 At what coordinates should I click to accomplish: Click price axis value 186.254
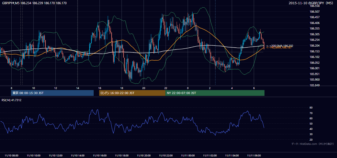[314, 40]
